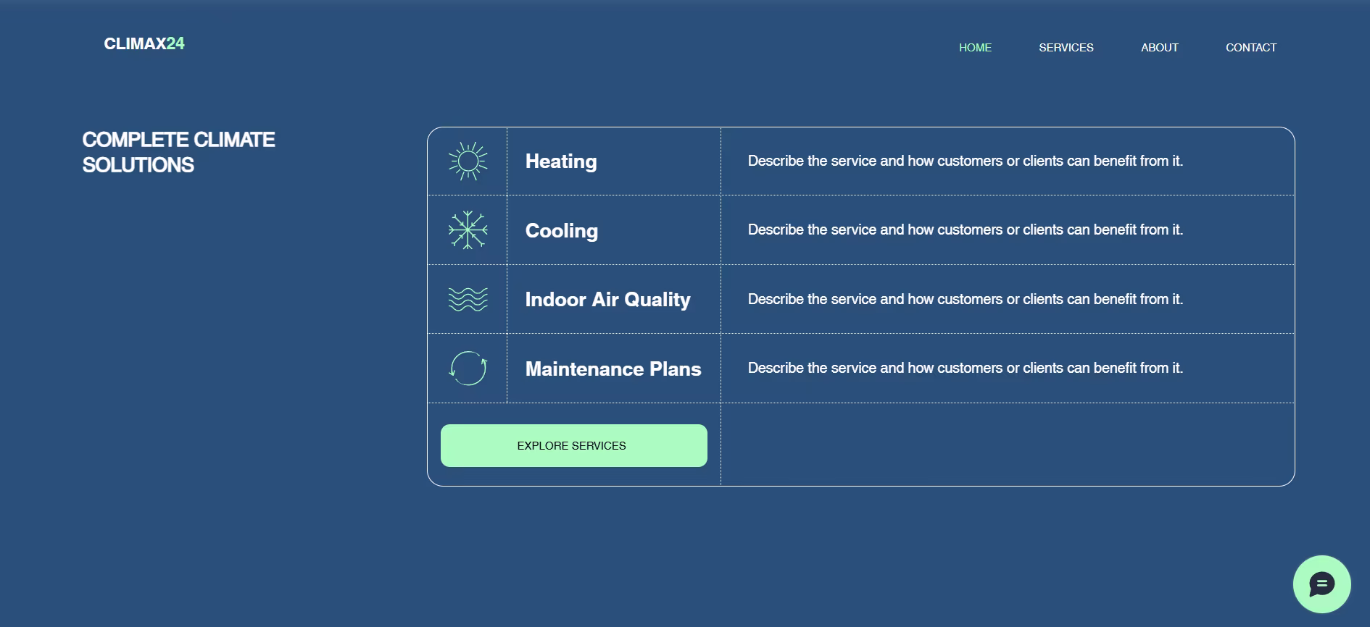Click the Complete Climate Solutions heading
The height and width of the screenshot is (627, 1370).
tap(178, 152)
